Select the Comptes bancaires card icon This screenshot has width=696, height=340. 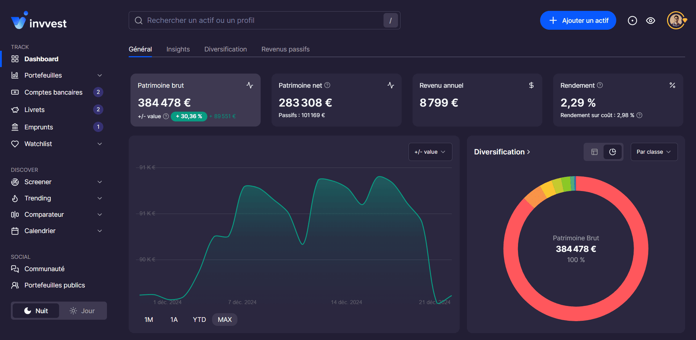(x=15, y=92)
